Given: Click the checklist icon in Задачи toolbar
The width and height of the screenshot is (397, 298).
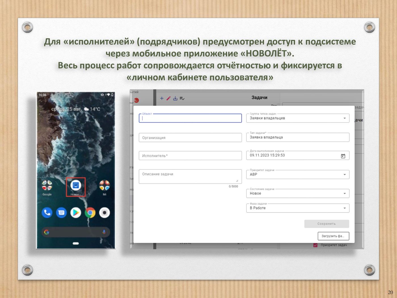Looking at the screenshot, I should point(182,98).
